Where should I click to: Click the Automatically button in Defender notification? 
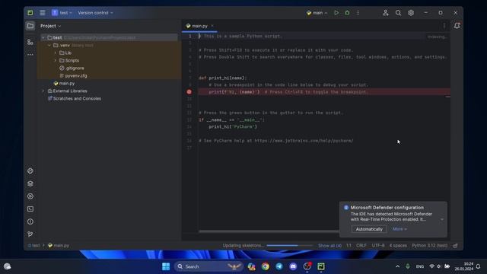[x=369, y=229]
